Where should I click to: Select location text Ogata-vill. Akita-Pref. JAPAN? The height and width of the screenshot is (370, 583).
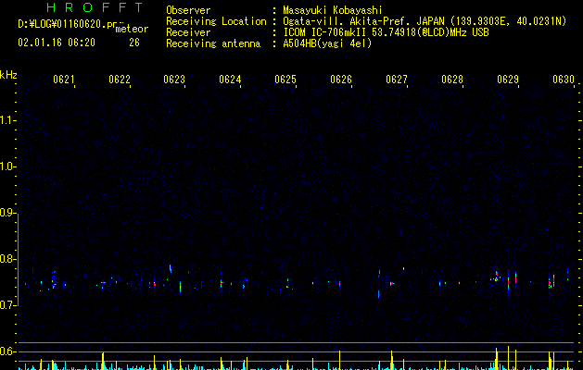pyautogui.click(x=363, y=21)
